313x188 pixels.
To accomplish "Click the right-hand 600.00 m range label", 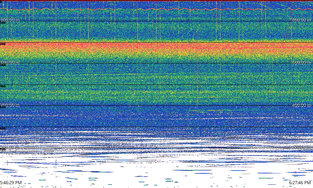I will click(302, 62).
